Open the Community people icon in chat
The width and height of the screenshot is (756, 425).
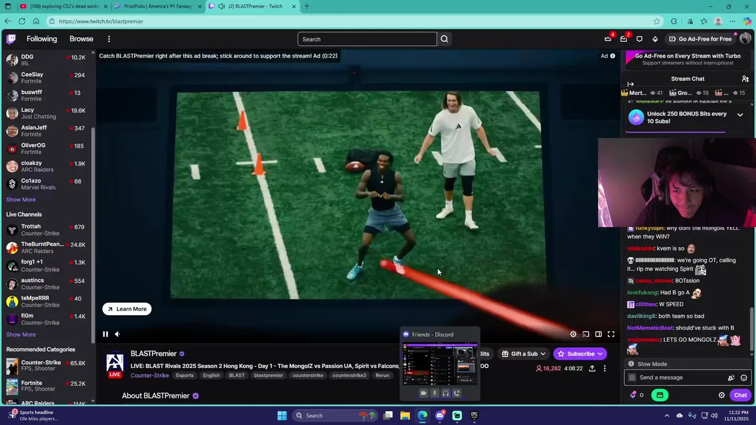745,79
